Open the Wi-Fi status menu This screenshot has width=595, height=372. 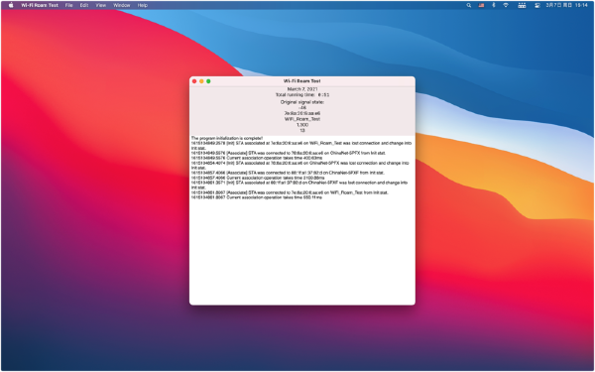tap(506, 5)
